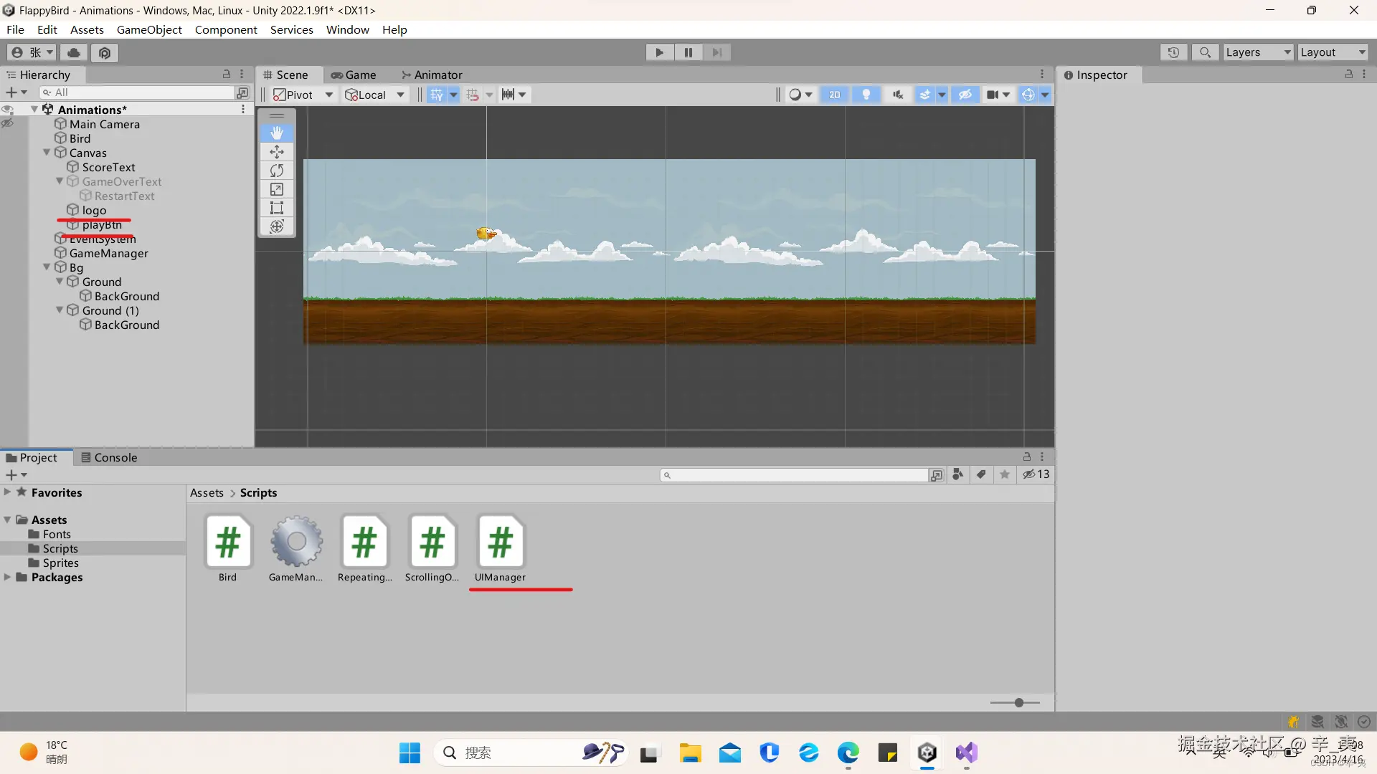
Task: Select the Rect tool
Action: click(277, 208)
